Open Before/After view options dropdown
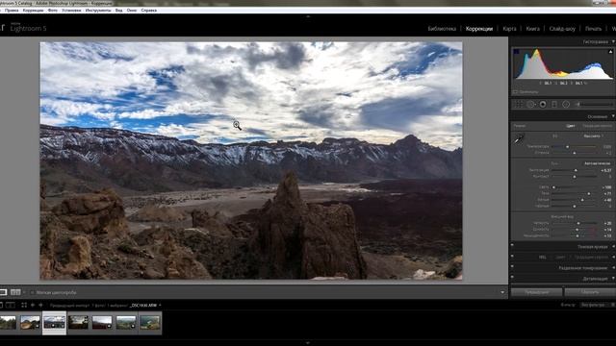Image resolution: width=616 pixels, height=346 pixels. coord(24,292)
